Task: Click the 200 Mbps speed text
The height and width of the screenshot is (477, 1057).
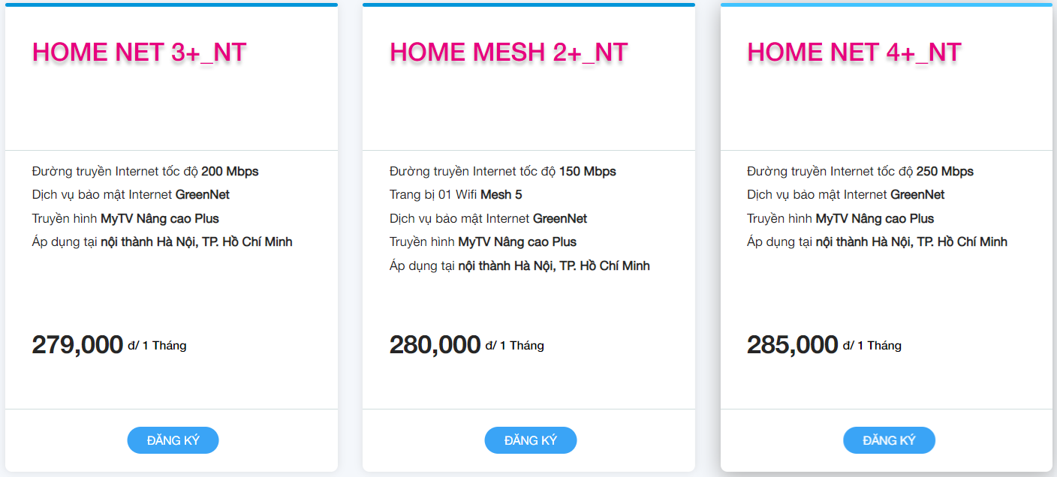Action: (x=230, y=172)
